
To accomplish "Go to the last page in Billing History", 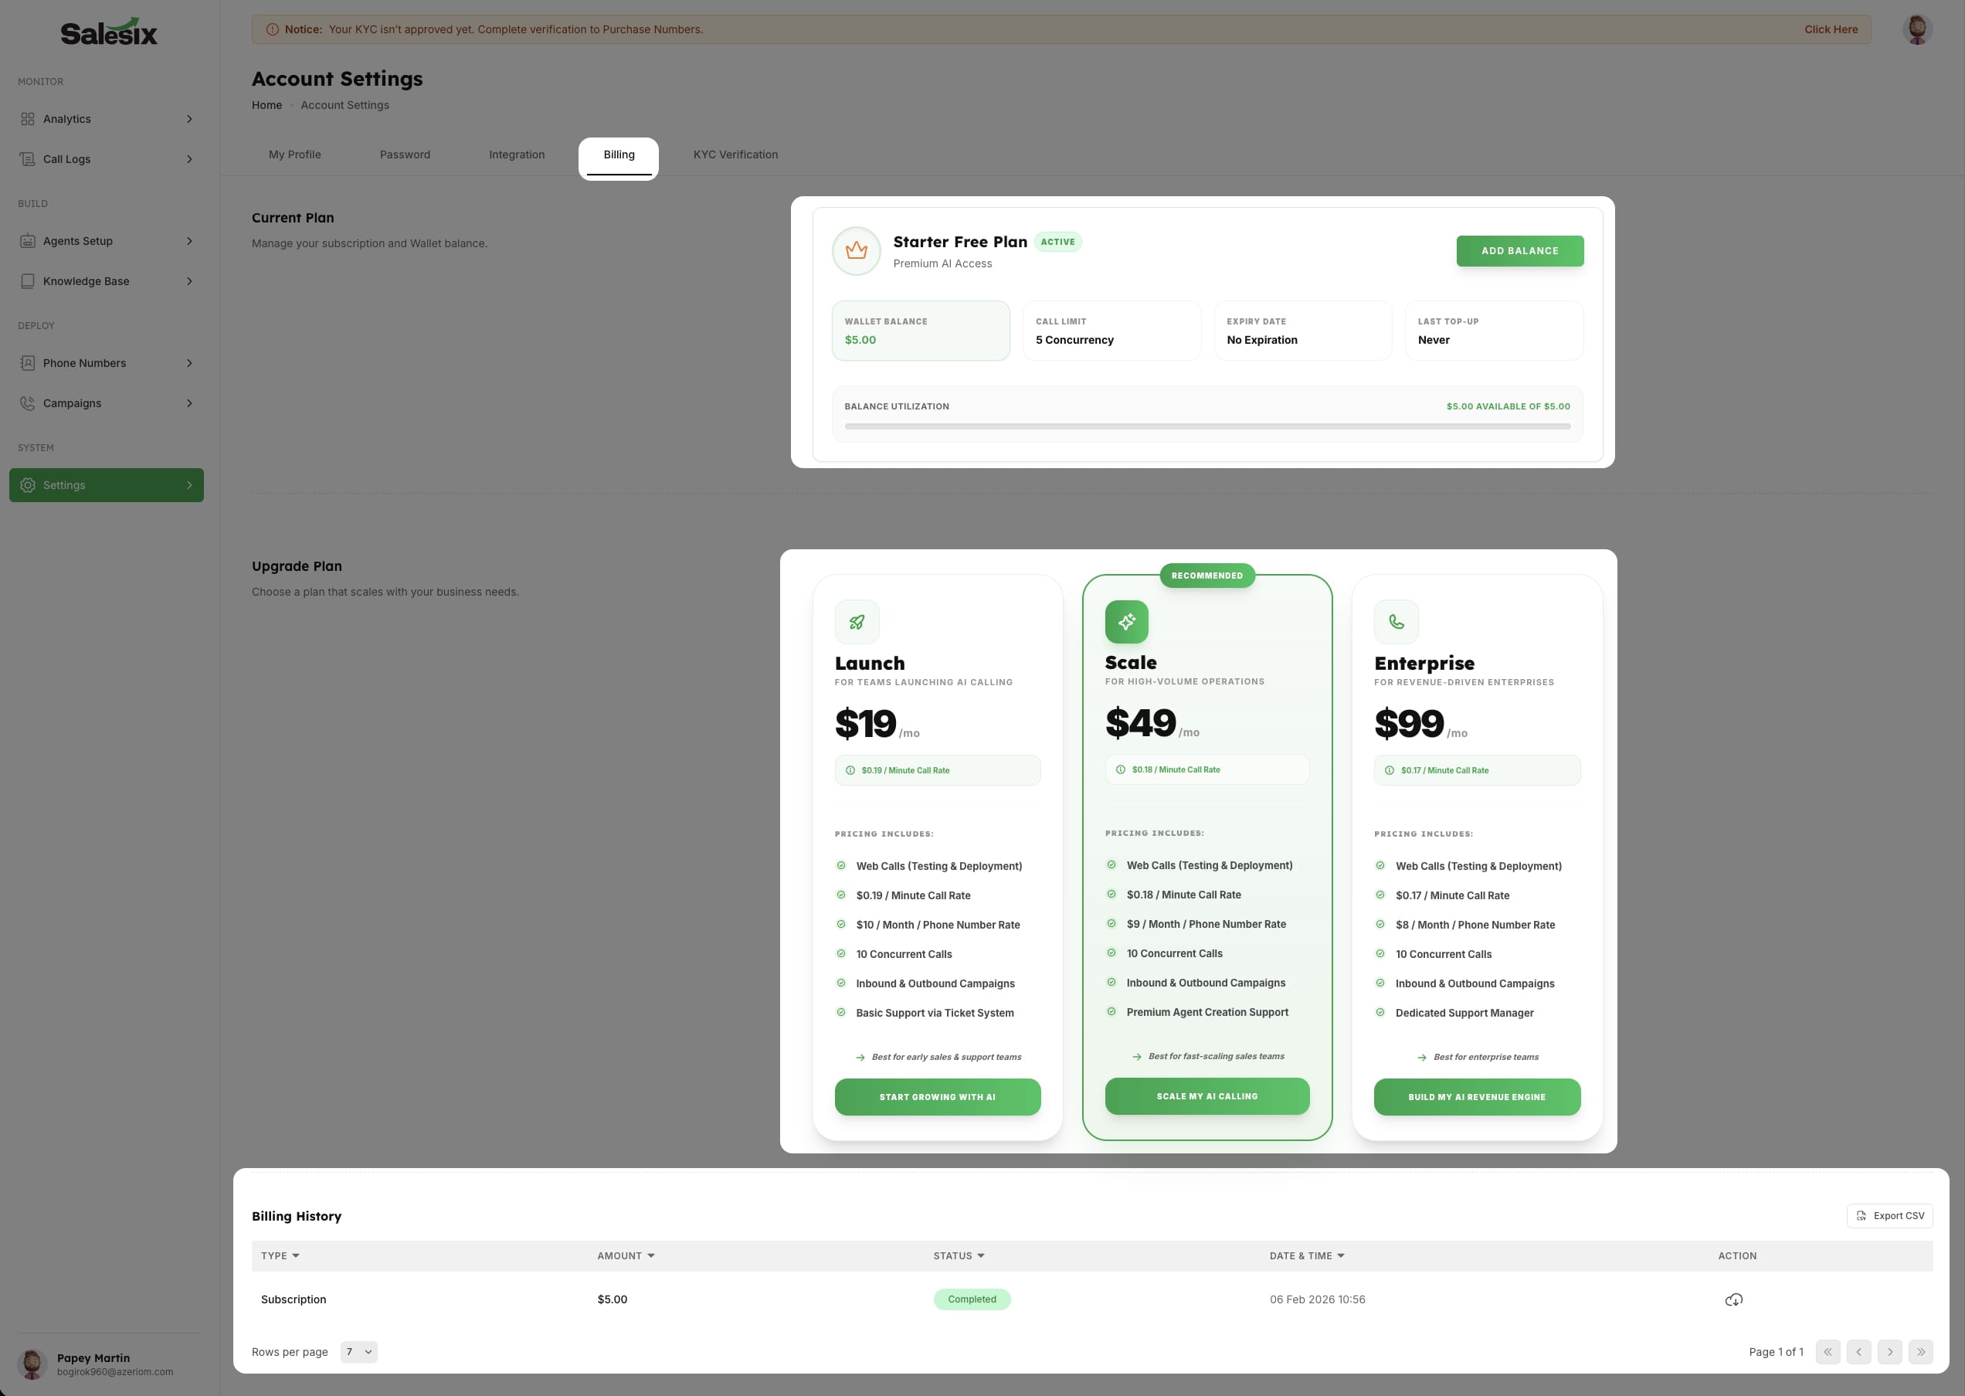I will pos(1921,1351).
